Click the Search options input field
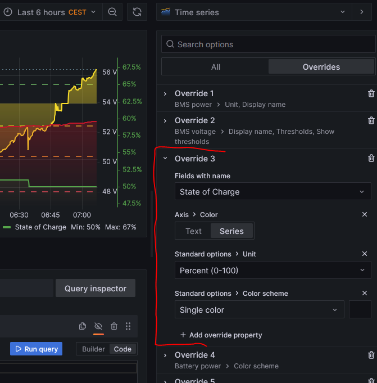 [x=270, y=44]
